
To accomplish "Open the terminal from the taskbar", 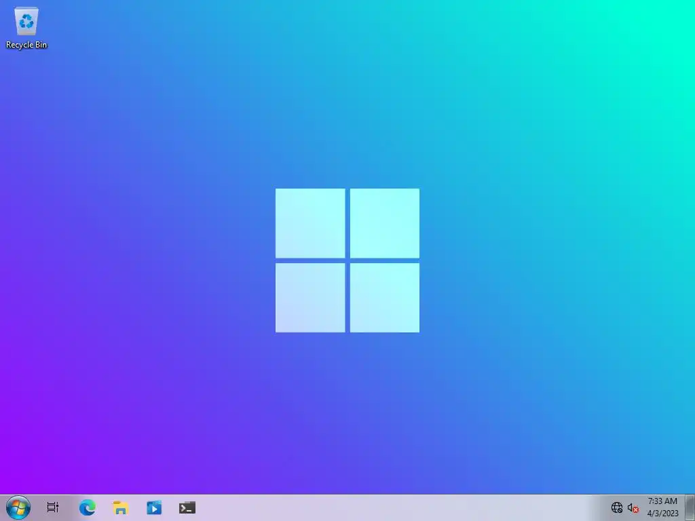I will 187,507.
